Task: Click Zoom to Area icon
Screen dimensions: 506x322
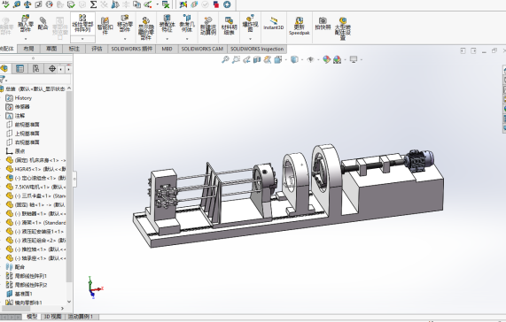Action: click(236, 59)
